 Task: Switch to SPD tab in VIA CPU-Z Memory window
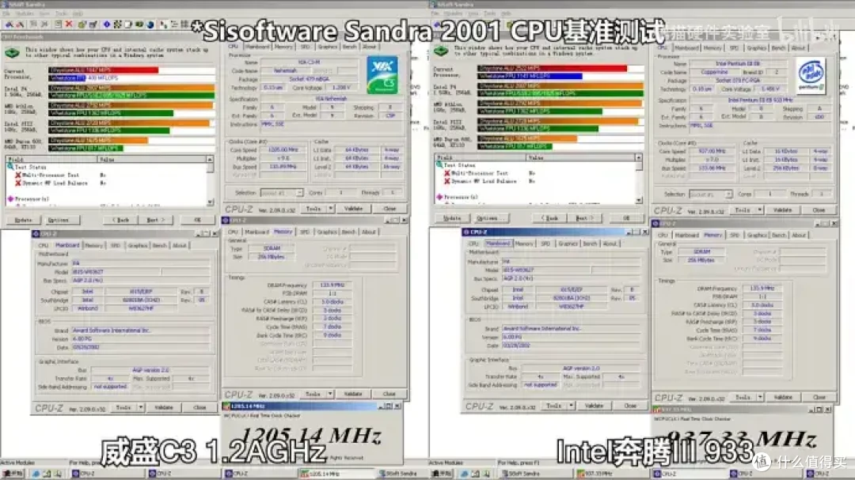tap(305, 232)
